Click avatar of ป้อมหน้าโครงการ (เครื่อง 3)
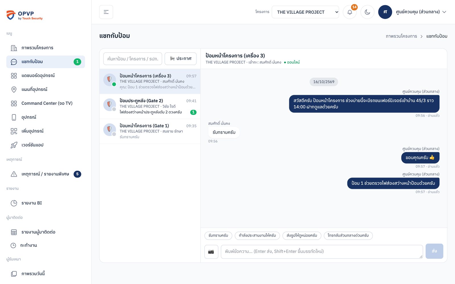The width and height of the screenshot is (455, 284). tap(109, 80)
